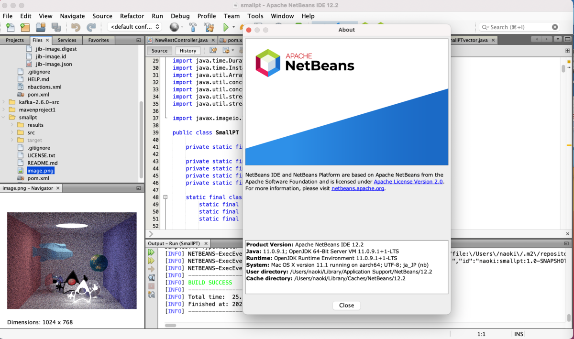
Task: Click the Undo arrow in toolbar
Action: pos(76,27)
